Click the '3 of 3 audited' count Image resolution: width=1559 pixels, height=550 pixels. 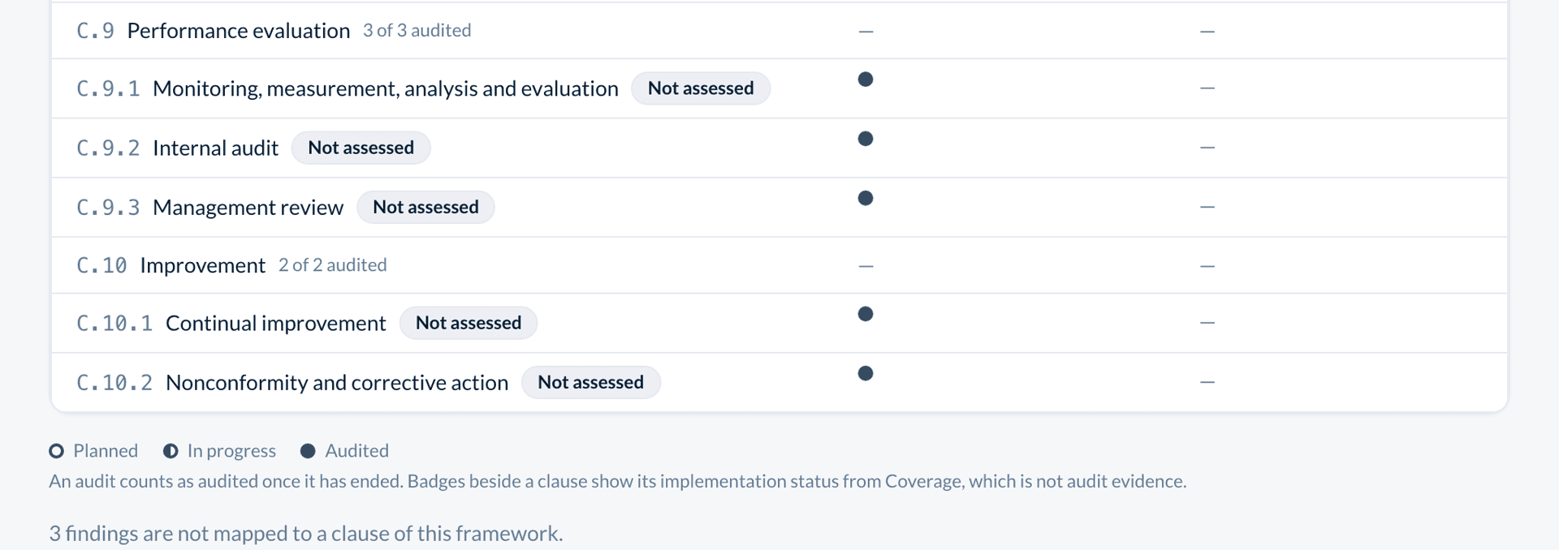click(417, 30)
